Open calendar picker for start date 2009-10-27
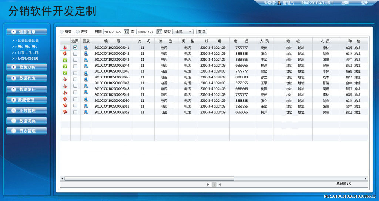Screen dimensions: 379x201 pyautogui.click(x=127, y=32)
